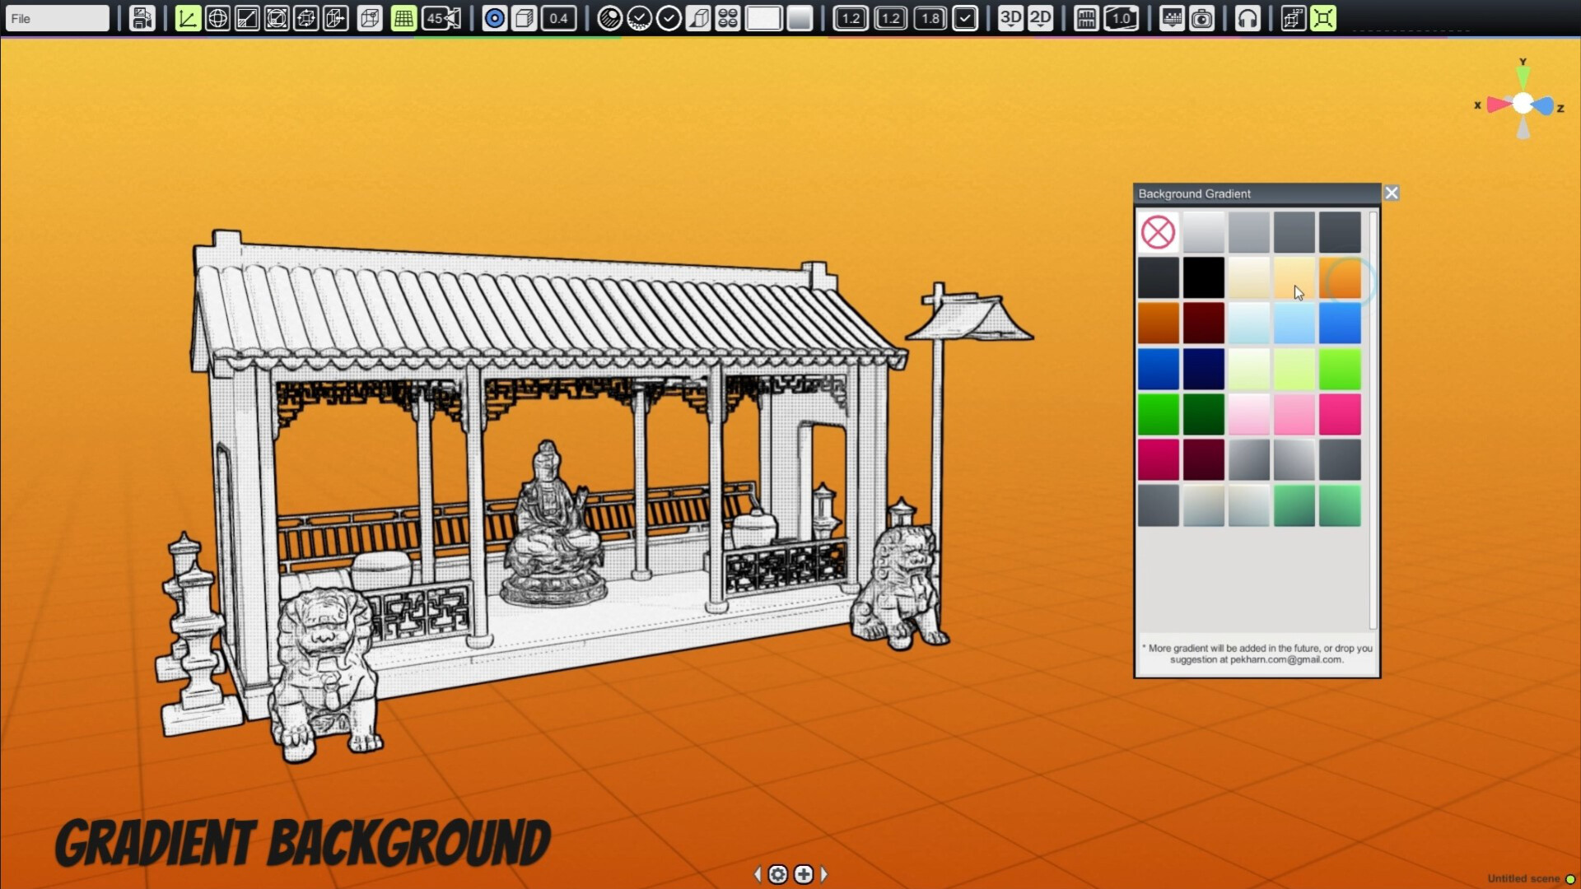This screenshot has height=889, width=1581.
Task: Open the File menu
Action: (56, 18)
